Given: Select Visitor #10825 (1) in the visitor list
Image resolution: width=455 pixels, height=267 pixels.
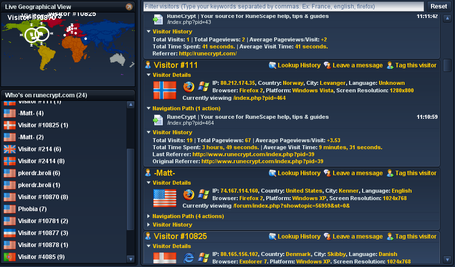Looking at the screenshot, I should coord(65,125).
